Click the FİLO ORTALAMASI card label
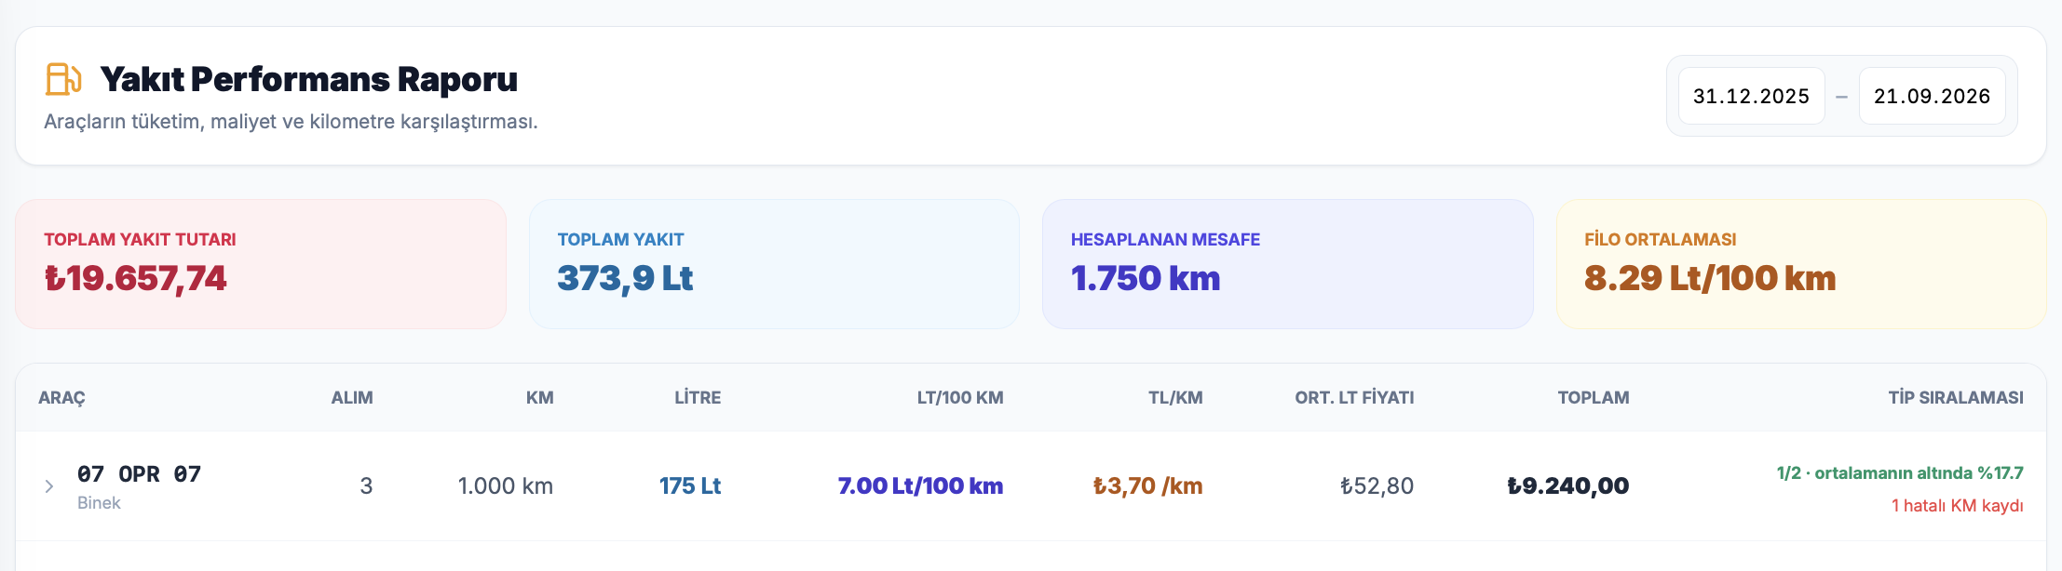The height and width of the screenshot is (571, 2062). (x=1661, y=240)
